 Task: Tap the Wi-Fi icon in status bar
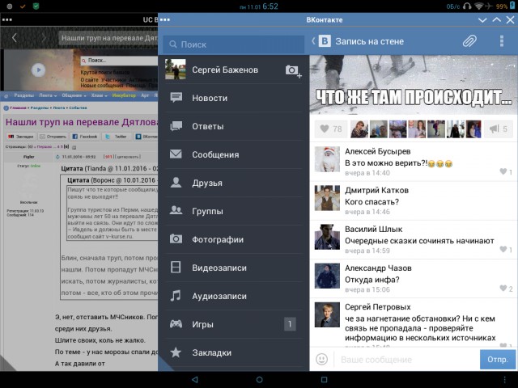[x=478, y=6]
